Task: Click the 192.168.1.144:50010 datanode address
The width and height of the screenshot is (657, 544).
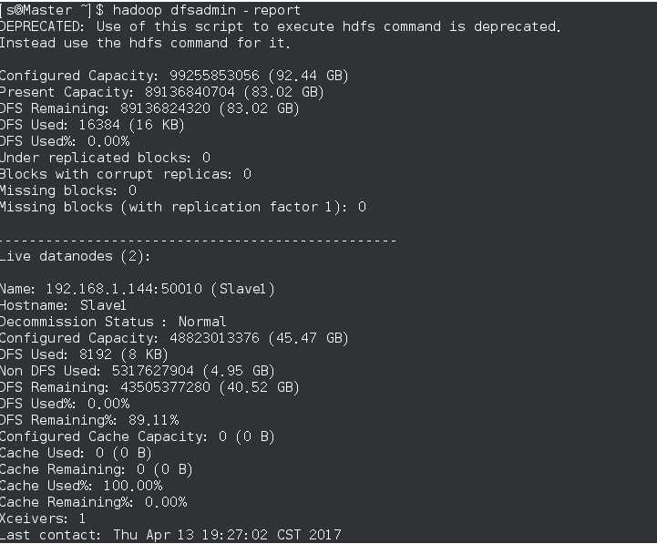Action: [124, 289]
